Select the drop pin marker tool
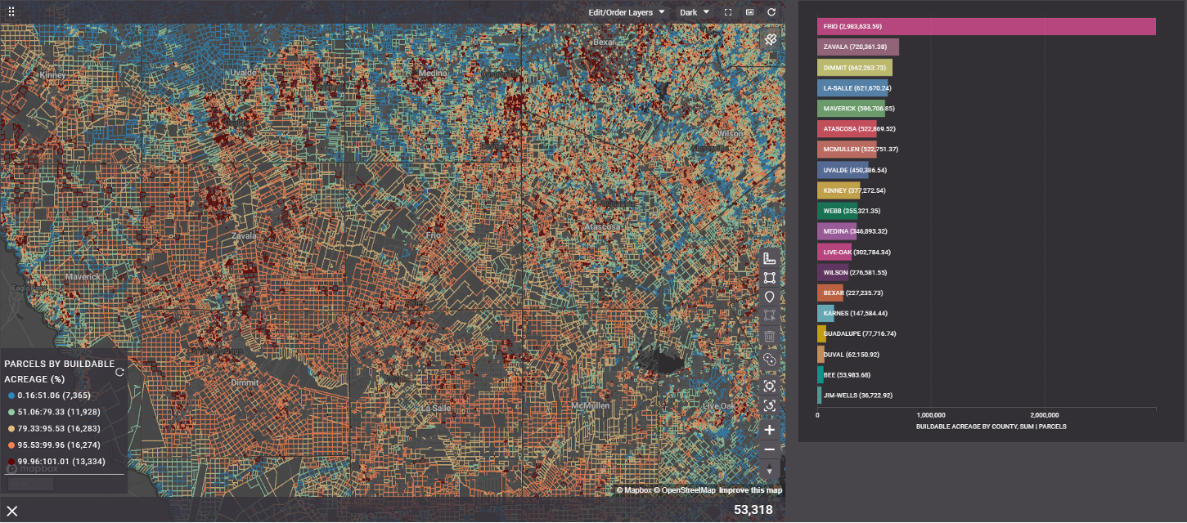Viewport: 1187px width, 523px height. tap(769, 297)
